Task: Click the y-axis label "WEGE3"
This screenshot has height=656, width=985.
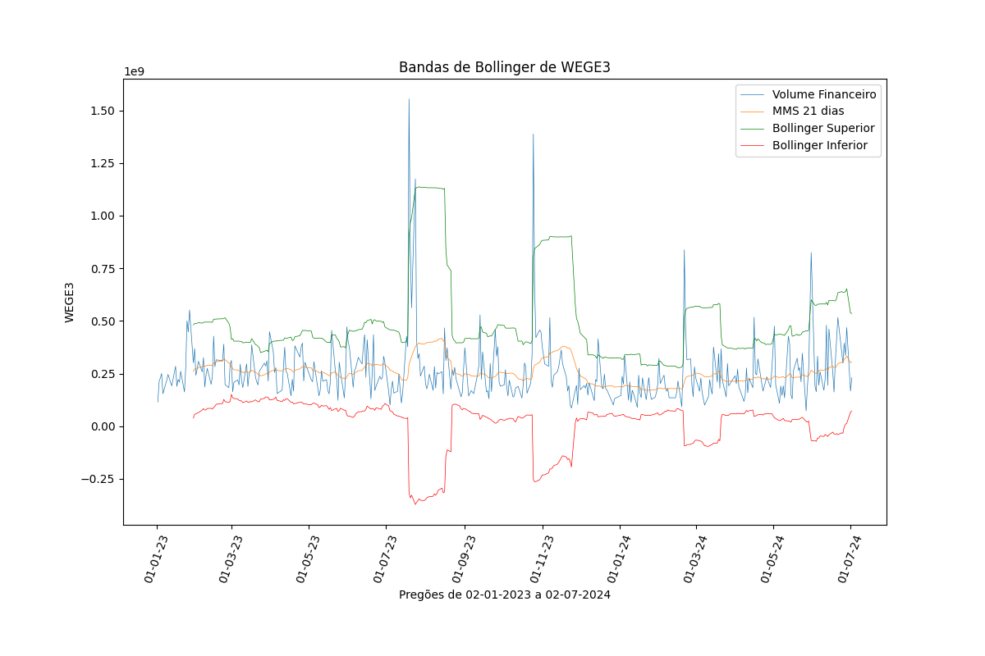Action: [70, 302]
